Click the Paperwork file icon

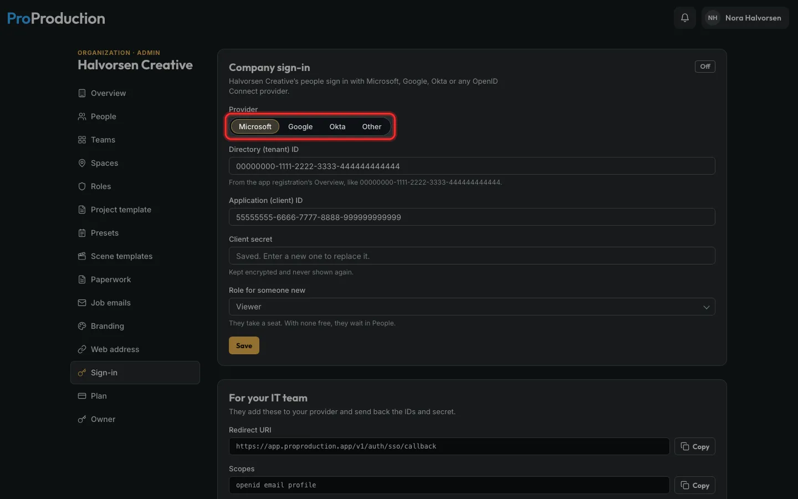82,279
